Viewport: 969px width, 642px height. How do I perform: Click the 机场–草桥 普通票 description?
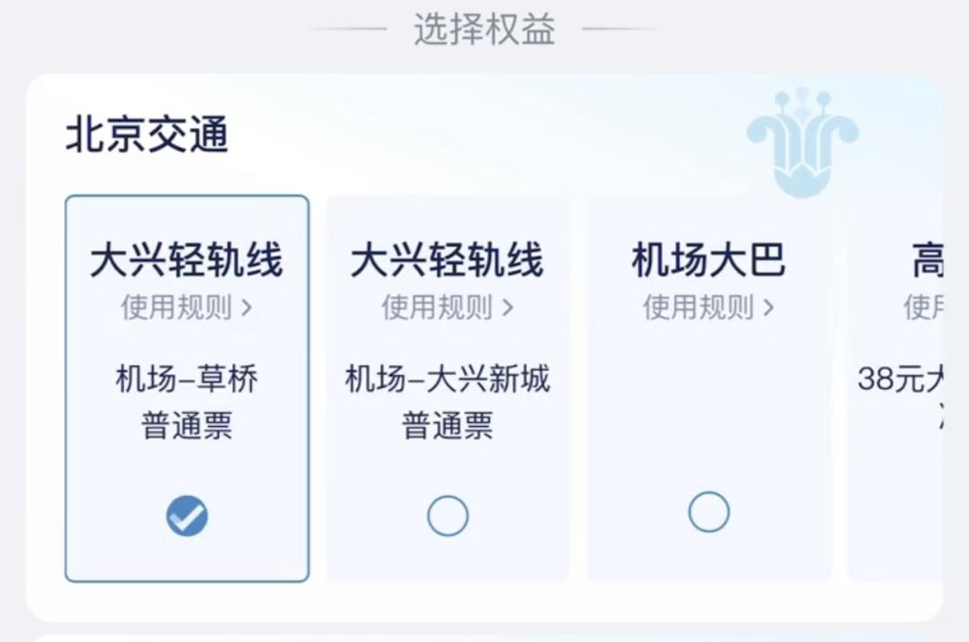(x=187, y=402)
